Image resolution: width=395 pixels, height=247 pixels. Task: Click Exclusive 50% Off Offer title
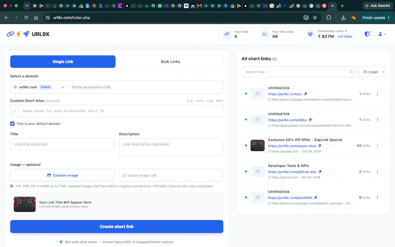coord(305,140)
